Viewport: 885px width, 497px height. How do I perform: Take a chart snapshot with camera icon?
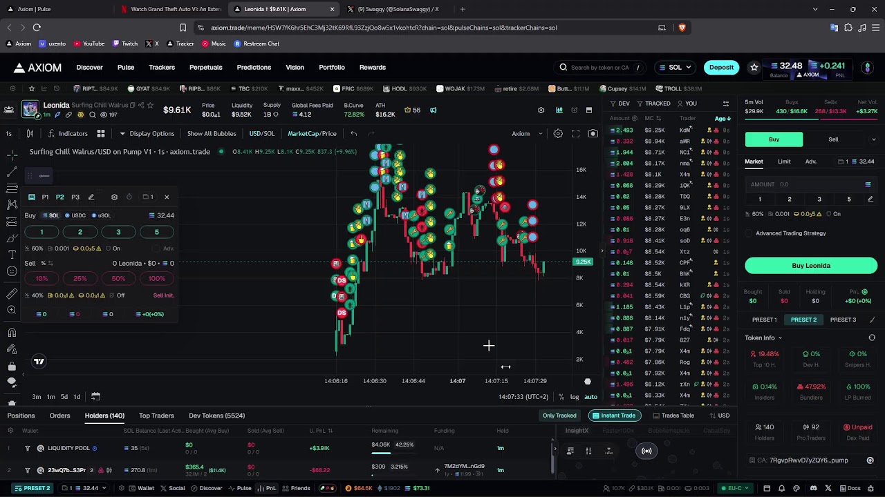[x=593, y=133]
